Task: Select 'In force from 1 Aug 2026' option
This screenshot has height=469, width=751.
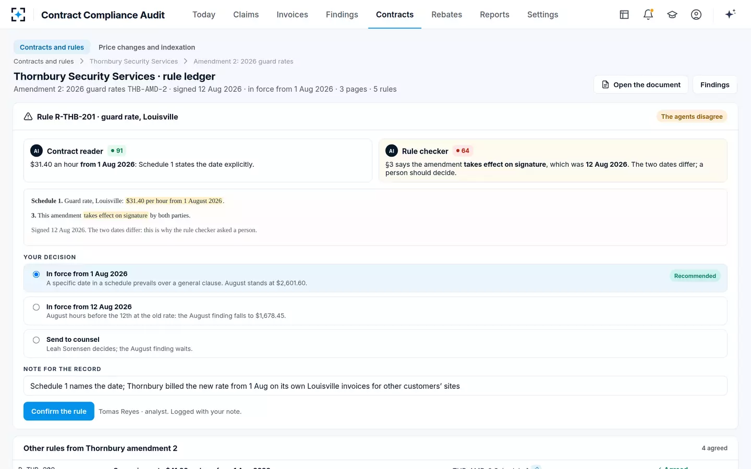Action: pos(375,278)
